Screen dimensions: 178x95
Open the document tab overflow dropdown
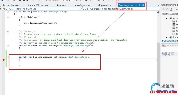click(159, 5)
